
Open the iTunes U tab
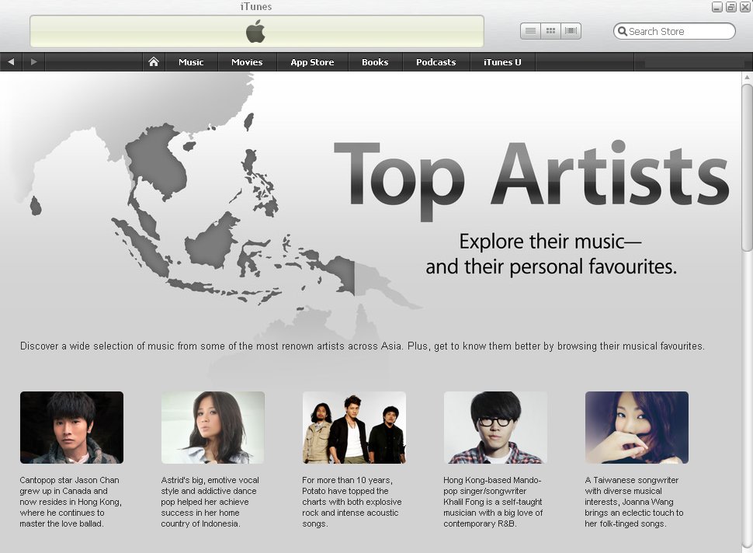click(x=502, y=62)
